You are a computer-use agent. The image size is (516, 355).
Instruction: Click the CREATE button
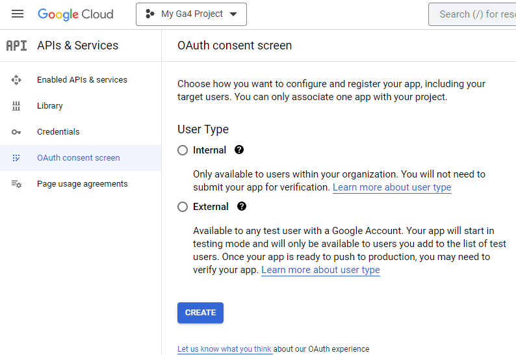pos(200,313)
